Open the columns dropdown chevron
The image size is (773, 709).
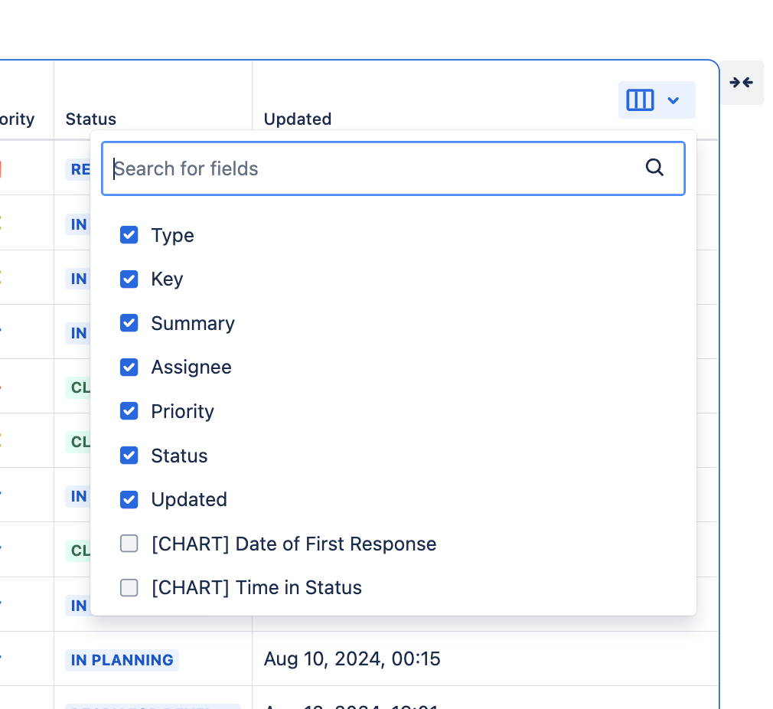(674, 100)
